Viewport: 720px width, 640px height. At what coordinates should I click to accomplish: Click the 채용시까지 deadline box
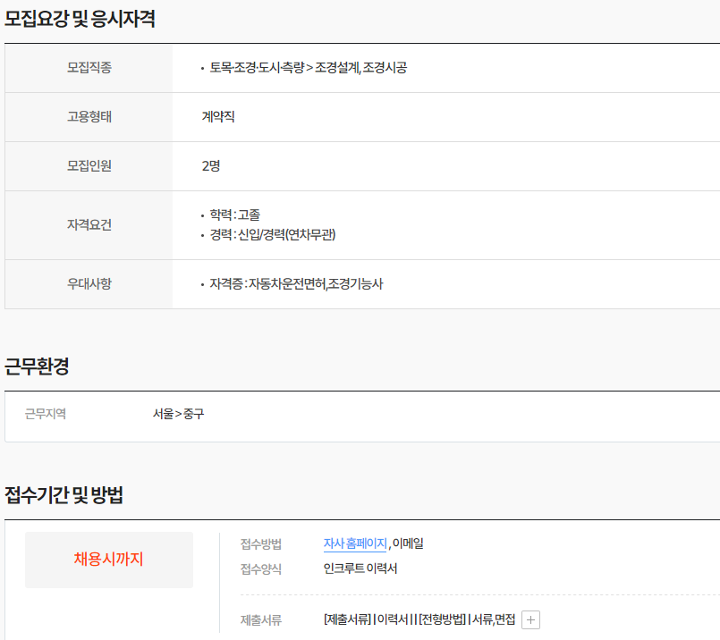click(x=109, y=560)
